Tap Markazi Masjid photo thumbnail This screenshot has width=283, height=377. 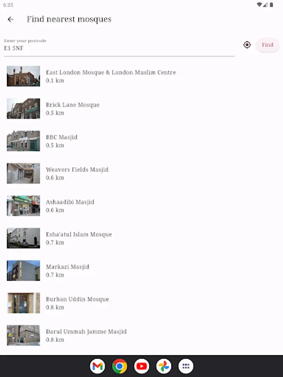(23, 271)
